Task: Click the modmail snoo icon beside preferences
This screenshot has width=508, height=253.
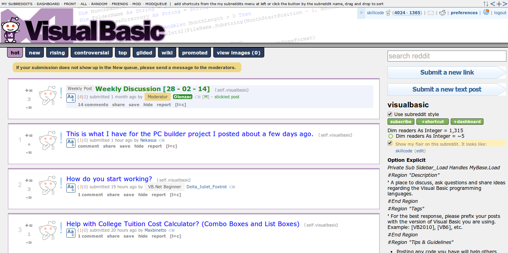Action: [442, 13]
